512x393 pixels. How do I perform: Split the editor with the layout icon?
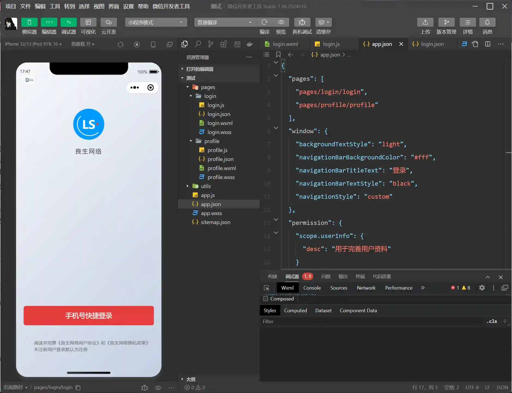pyautogui.click(x=488, y=44)
